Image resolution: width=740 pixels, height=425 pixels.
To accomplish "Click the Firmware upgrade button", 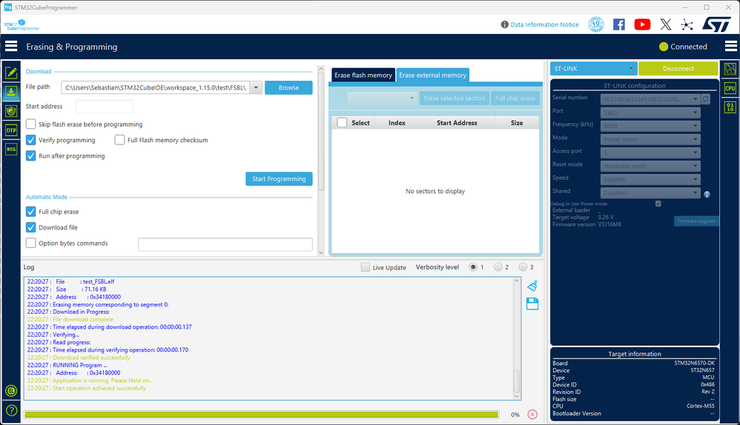I will (x=696, y=221).
